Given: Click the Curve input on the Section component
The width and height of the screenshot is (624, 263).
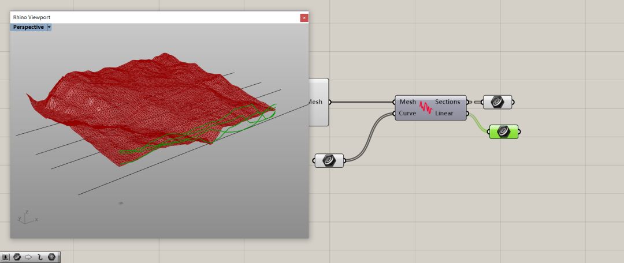Looking at the screenshot, I should [407, 114].
